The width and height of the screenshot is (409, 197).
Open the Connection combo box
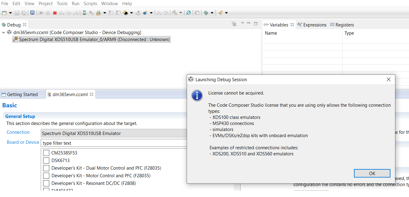click(x=114, y=133)
